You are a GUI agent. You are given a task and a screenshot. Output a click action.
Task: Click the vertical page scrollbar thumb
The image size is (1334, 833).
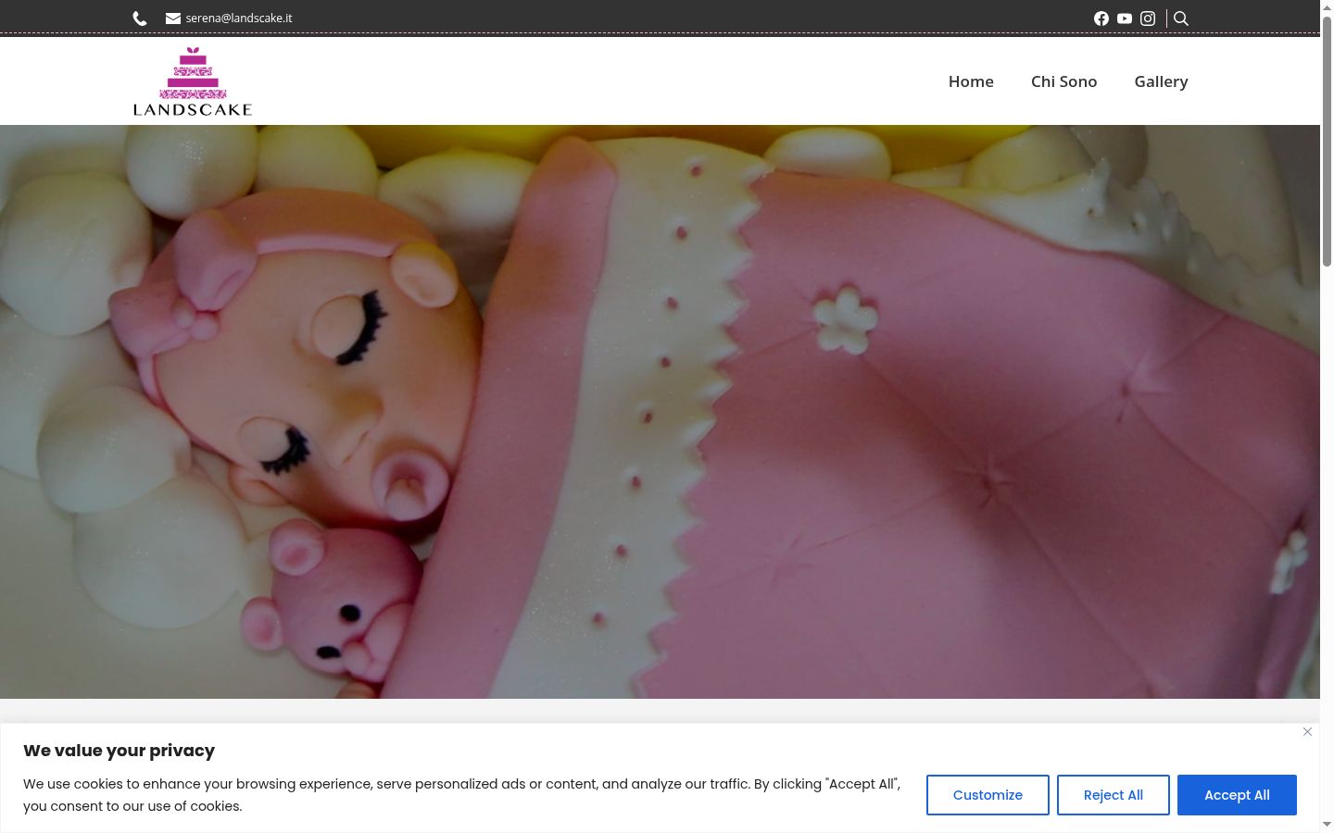pos(1327,143)
